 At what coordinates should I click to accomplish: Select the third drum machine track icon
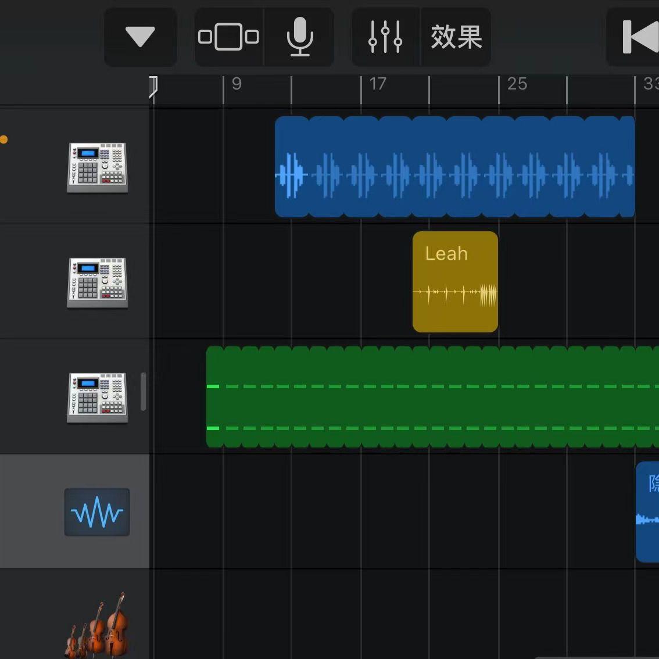(x=97, y=397)
